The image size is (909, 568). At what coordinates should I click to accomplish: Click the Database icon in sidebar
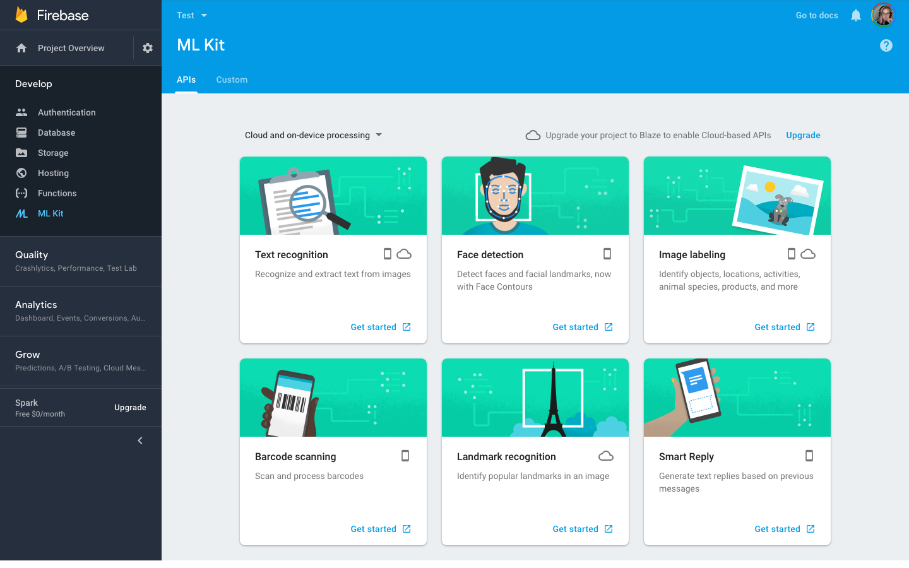click(x=21, y=133)
